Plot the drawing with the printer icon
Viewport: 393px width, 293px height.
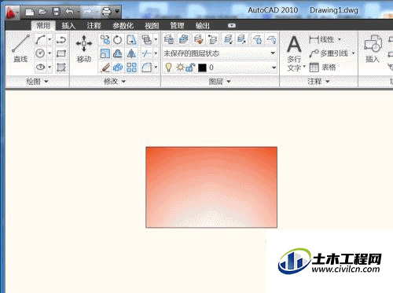click(106, 12)
